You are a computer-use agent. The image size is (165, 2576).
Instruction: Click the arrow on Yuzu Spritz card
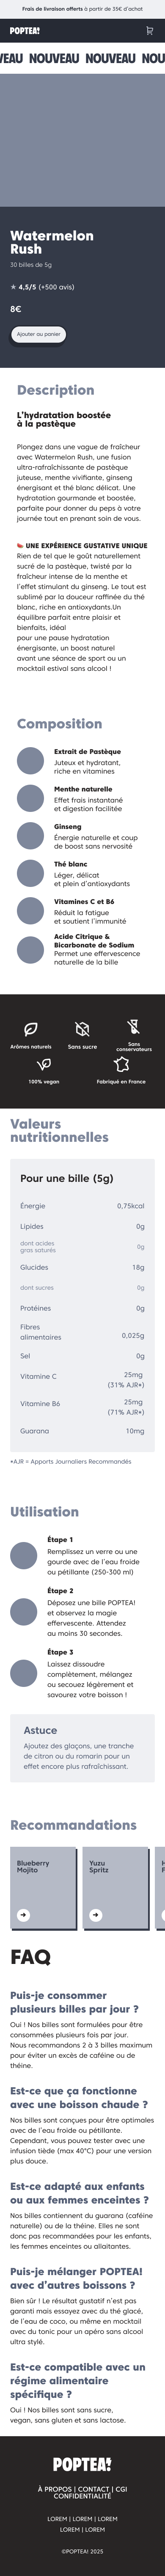(96, 1915)
